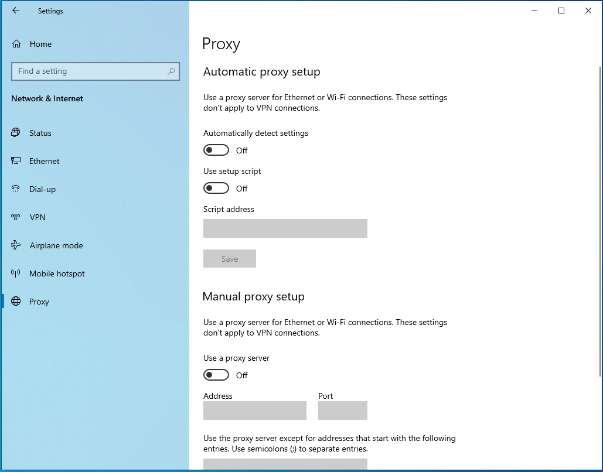Click the Network & Internet heading
Viewport: 603px width, 472px height.
pos(47,98)
